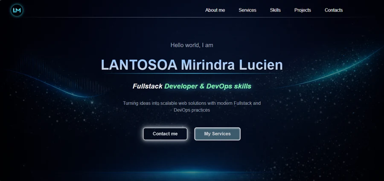Open the Projects nav link

[303, 10]
